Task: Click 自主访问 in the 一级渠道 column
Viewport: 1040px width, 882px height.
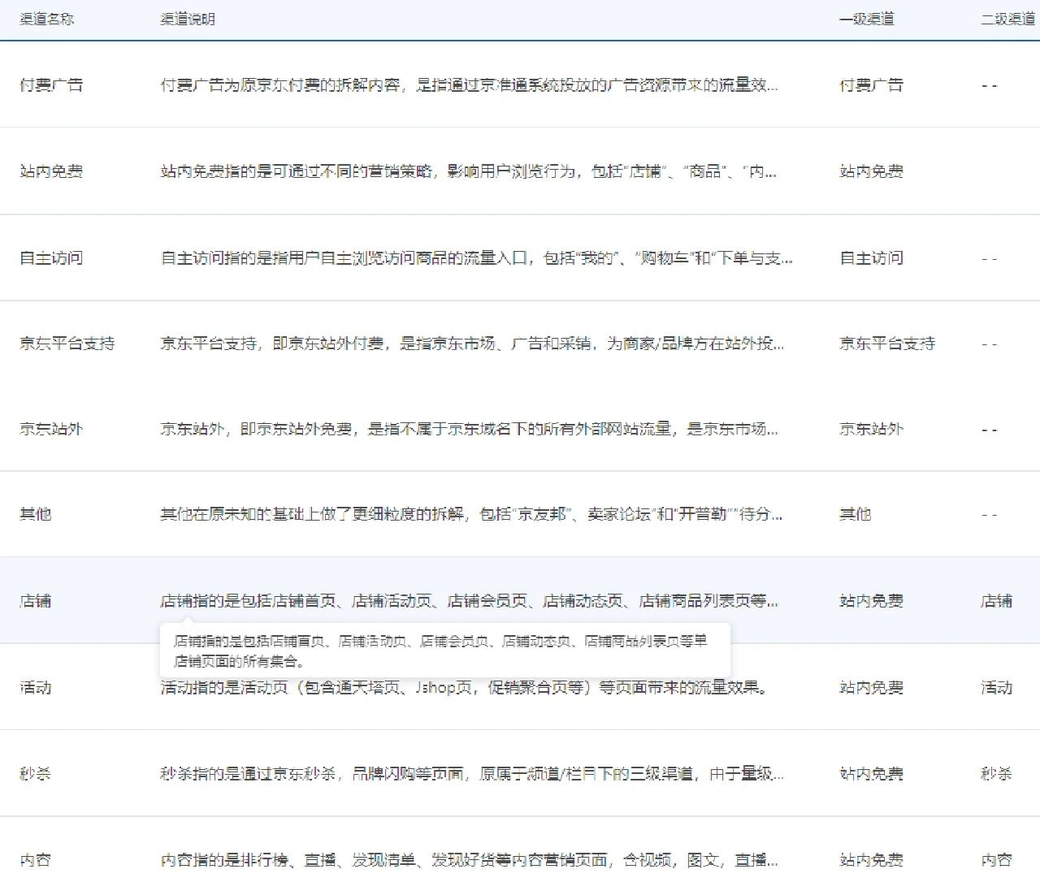Action: tap(871, 258)
